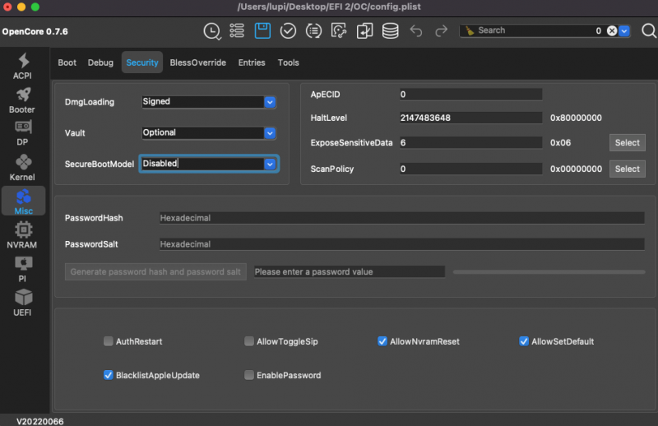Viewport: 658px width, 426px height.
Task: Enable the AuthRestart checkbox
Action: point(109,341)
